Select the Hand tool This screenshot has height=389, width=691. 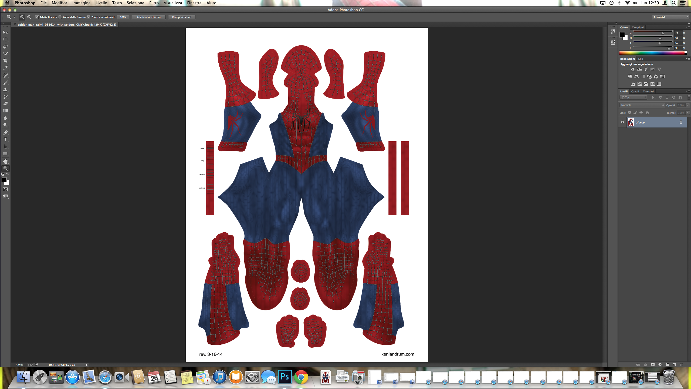tap(5, 162)
